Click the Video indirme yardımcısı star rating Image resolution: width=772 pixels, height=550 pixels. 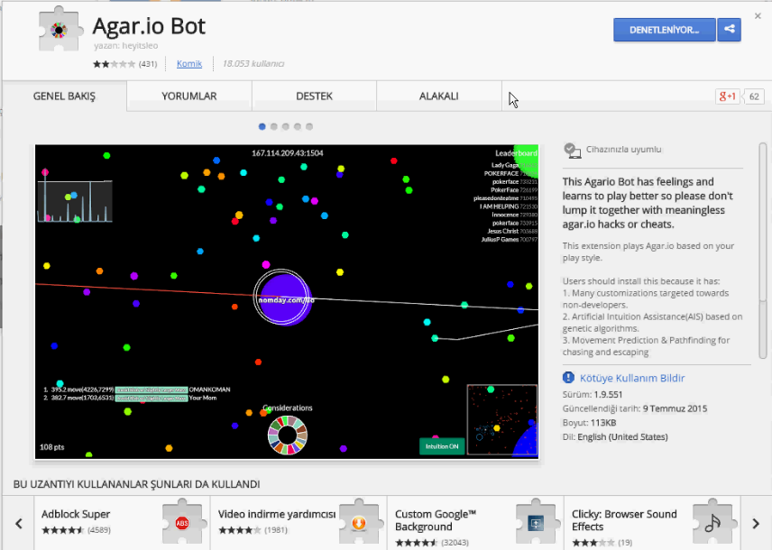point(239,530)
